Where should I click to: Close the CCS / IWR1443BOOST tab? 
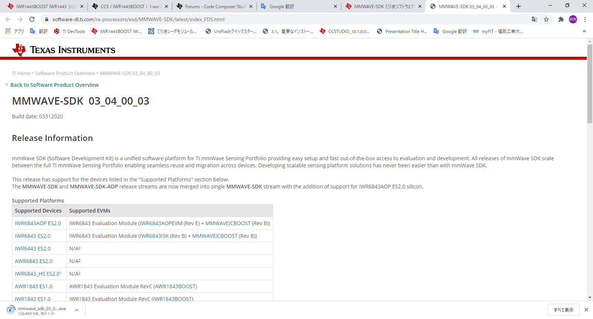166,6
